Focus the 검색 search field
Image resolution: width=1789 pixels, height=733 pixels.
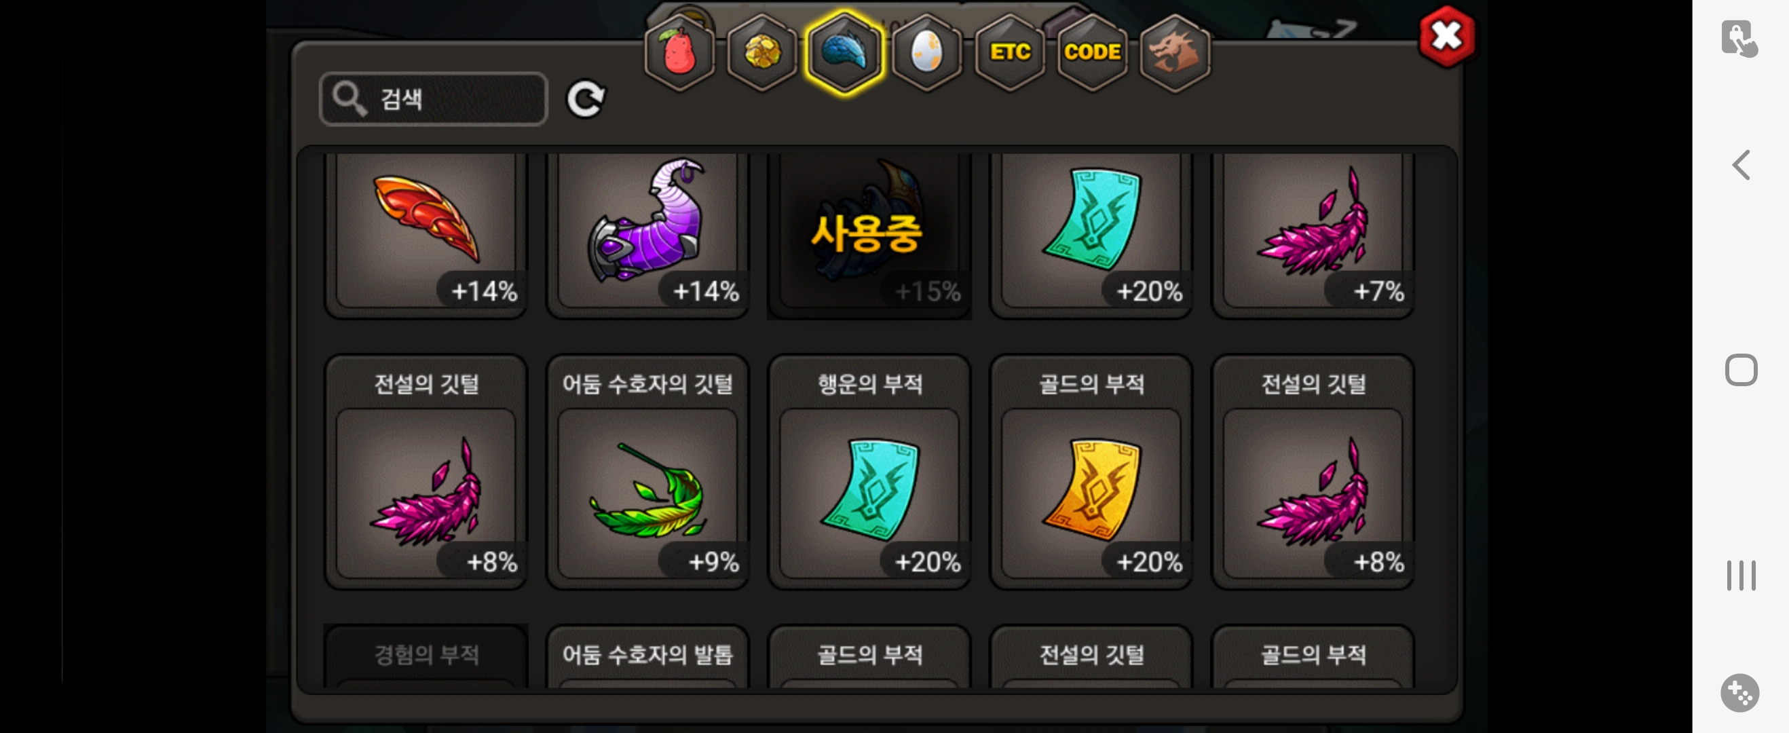(x=434, y=98)
